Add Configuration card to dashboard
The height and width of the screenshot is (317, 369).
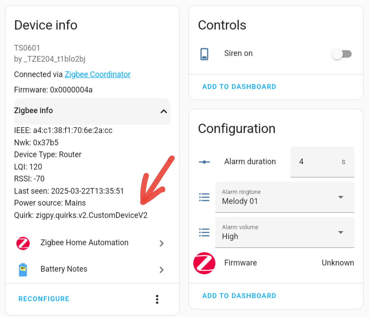pos(239,295)
